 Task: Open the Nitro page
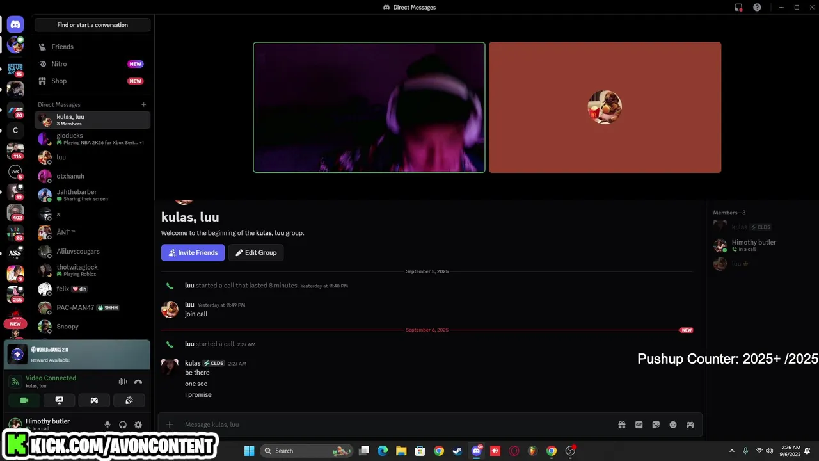pyautogui.click(x=92, y=64)
